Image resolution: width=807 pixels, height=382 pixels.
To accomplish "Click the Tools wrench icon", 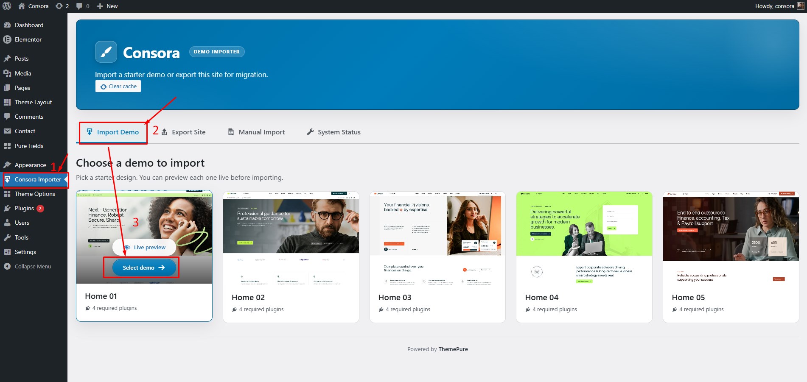I will tap(7, 237).
